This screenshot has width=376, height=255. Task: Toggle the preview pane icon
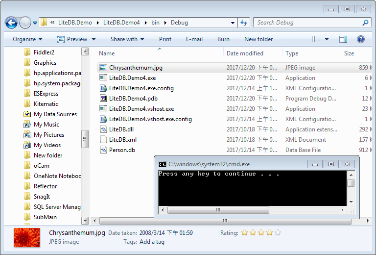(x=343, y=39)
